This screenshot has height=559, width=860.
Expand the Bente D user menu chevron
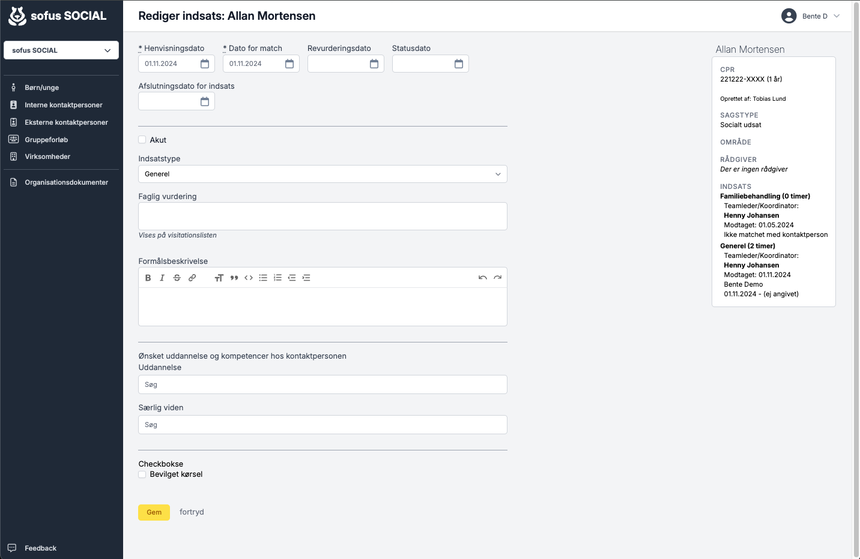[x=837, y=16]
